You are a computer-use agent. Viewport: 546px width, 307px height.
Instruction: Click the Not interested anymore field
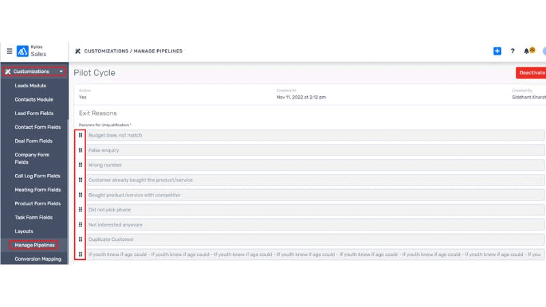(314, 224)
